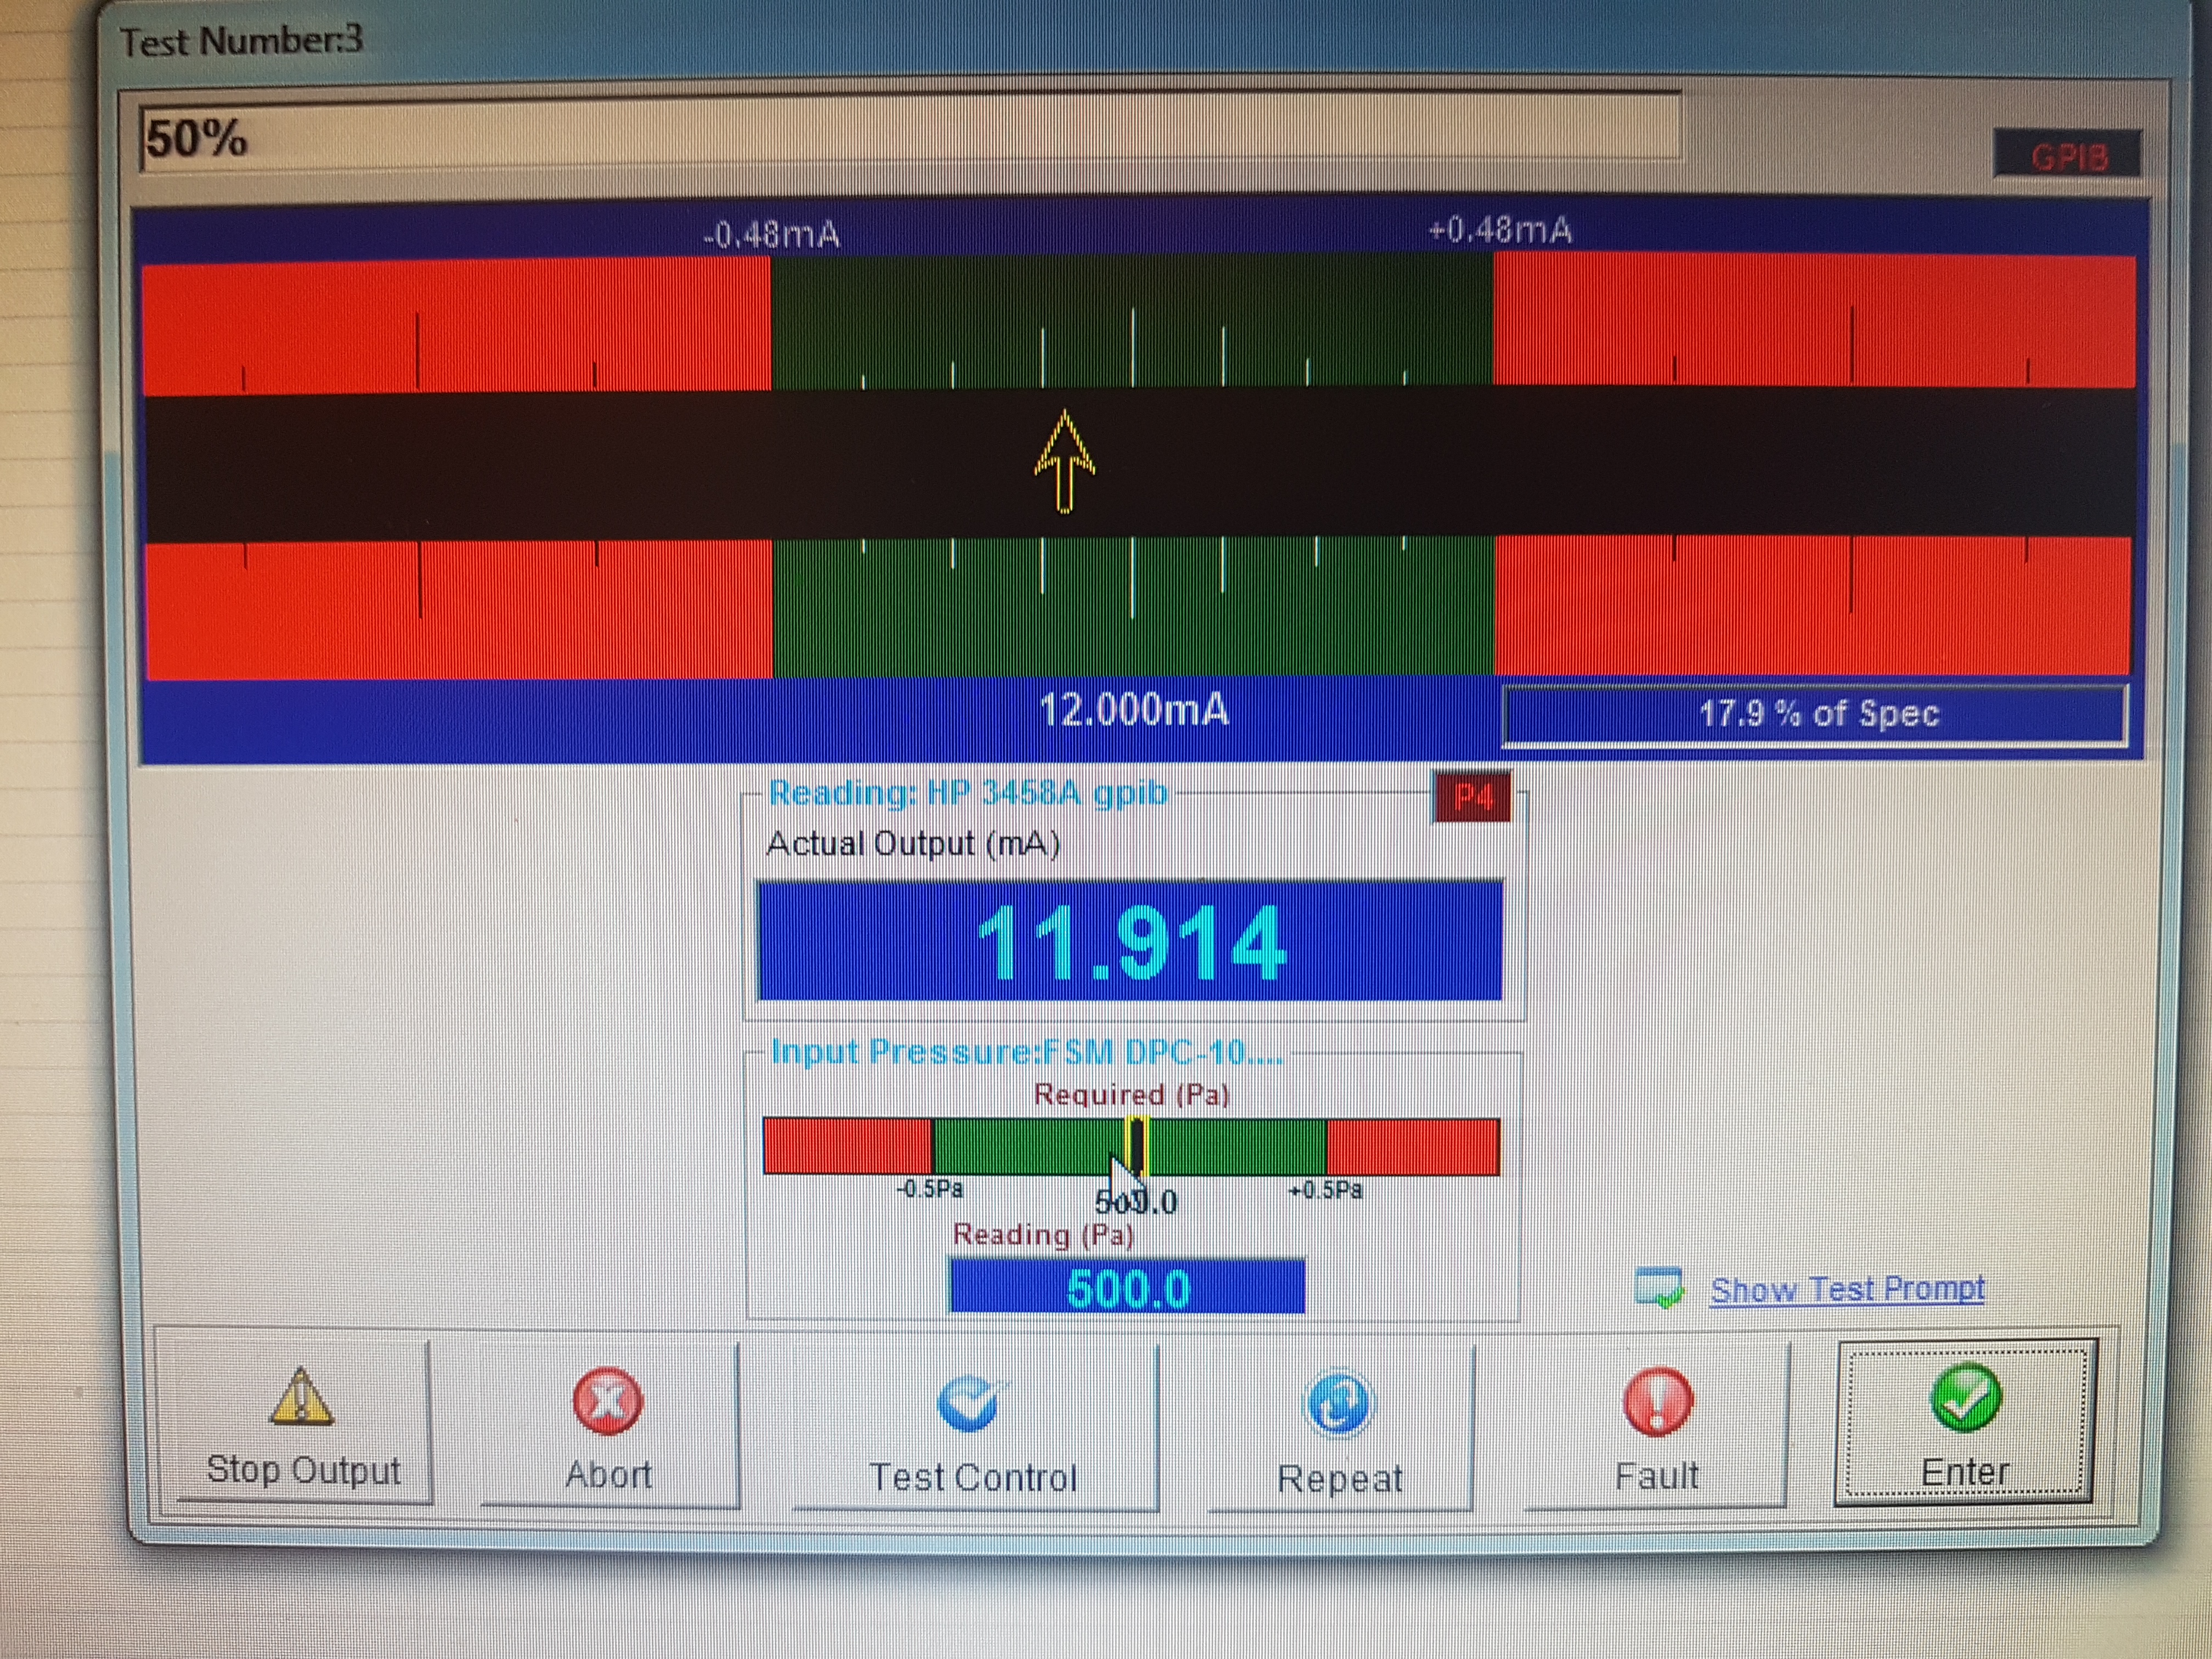The width and height of the screenshot is (2212, 1659).
Task: Click the +0.5Pa tolerance label
Action: (x=1326, y=1190)
